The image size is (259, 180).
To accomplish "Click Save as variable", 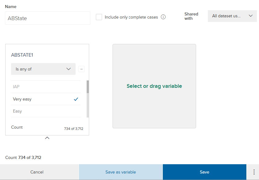I will 121,172.
